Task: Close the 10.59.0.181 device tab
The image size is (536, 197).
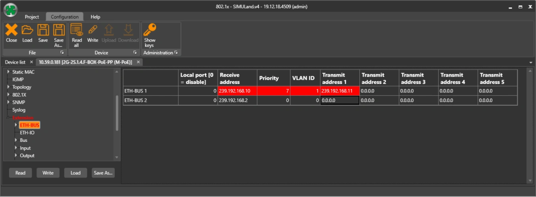Action: pyautogui.click(x=138, y=62)
